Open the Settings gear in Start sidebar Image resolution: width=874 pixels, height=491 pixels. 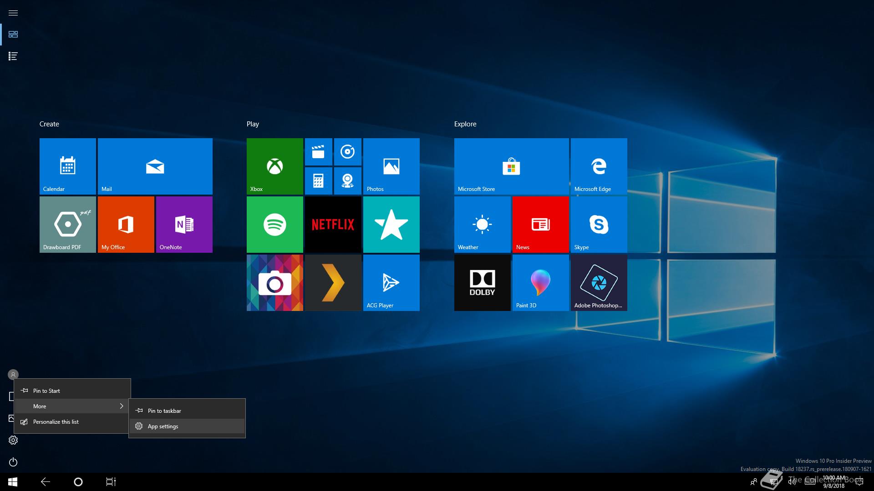click(13, 440)
